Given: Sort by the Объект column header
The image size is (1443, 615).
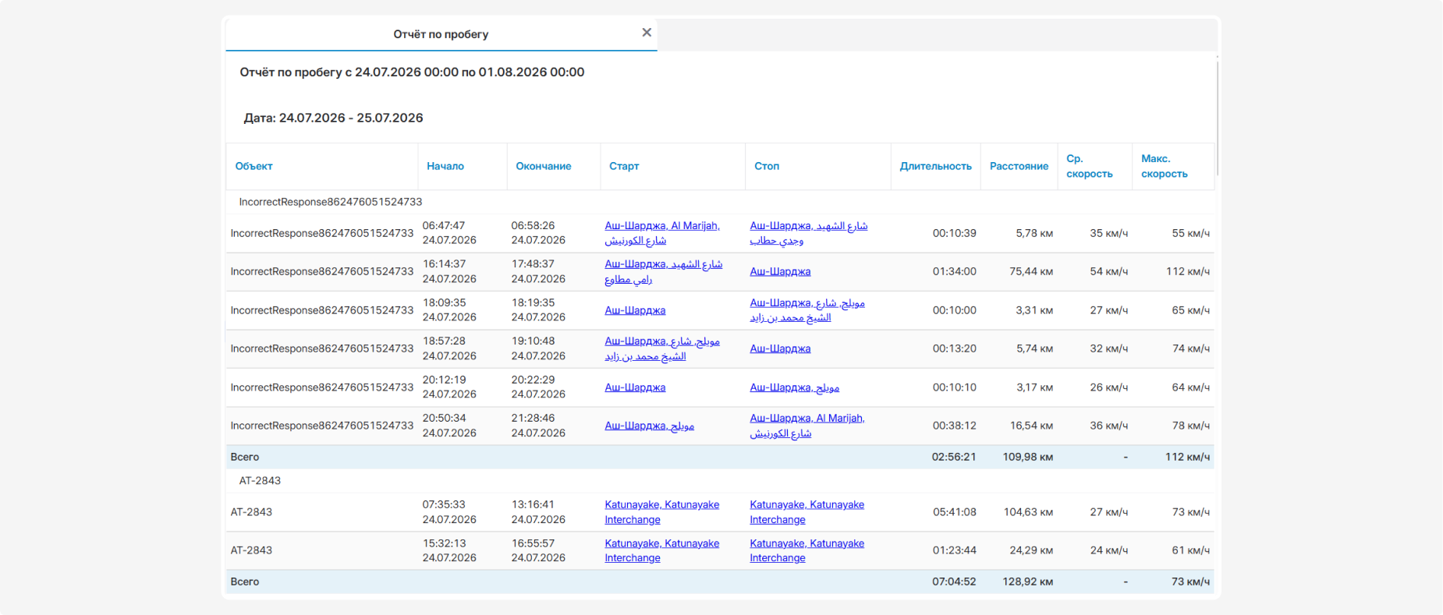Looking at the screenshot, I should tap(253, 166).
